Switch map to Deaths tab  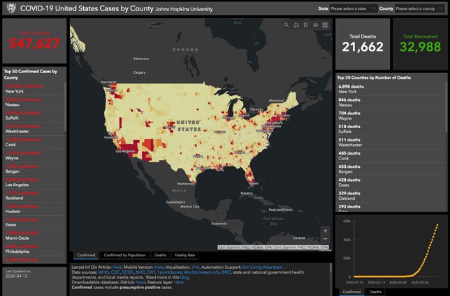(160, 255)
